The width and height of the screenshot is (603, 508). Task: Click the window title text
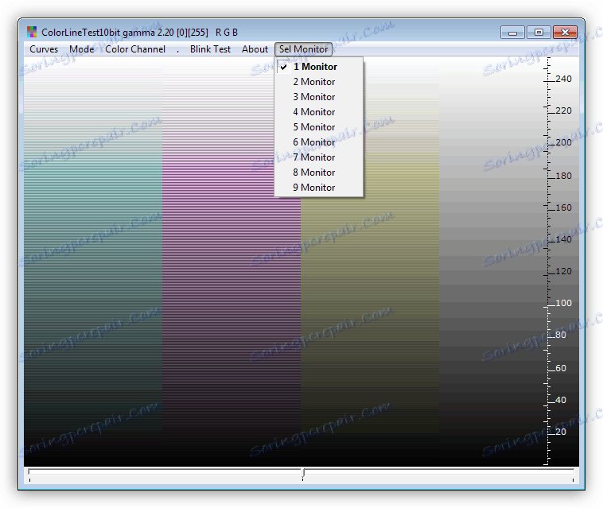click(139, 33)
